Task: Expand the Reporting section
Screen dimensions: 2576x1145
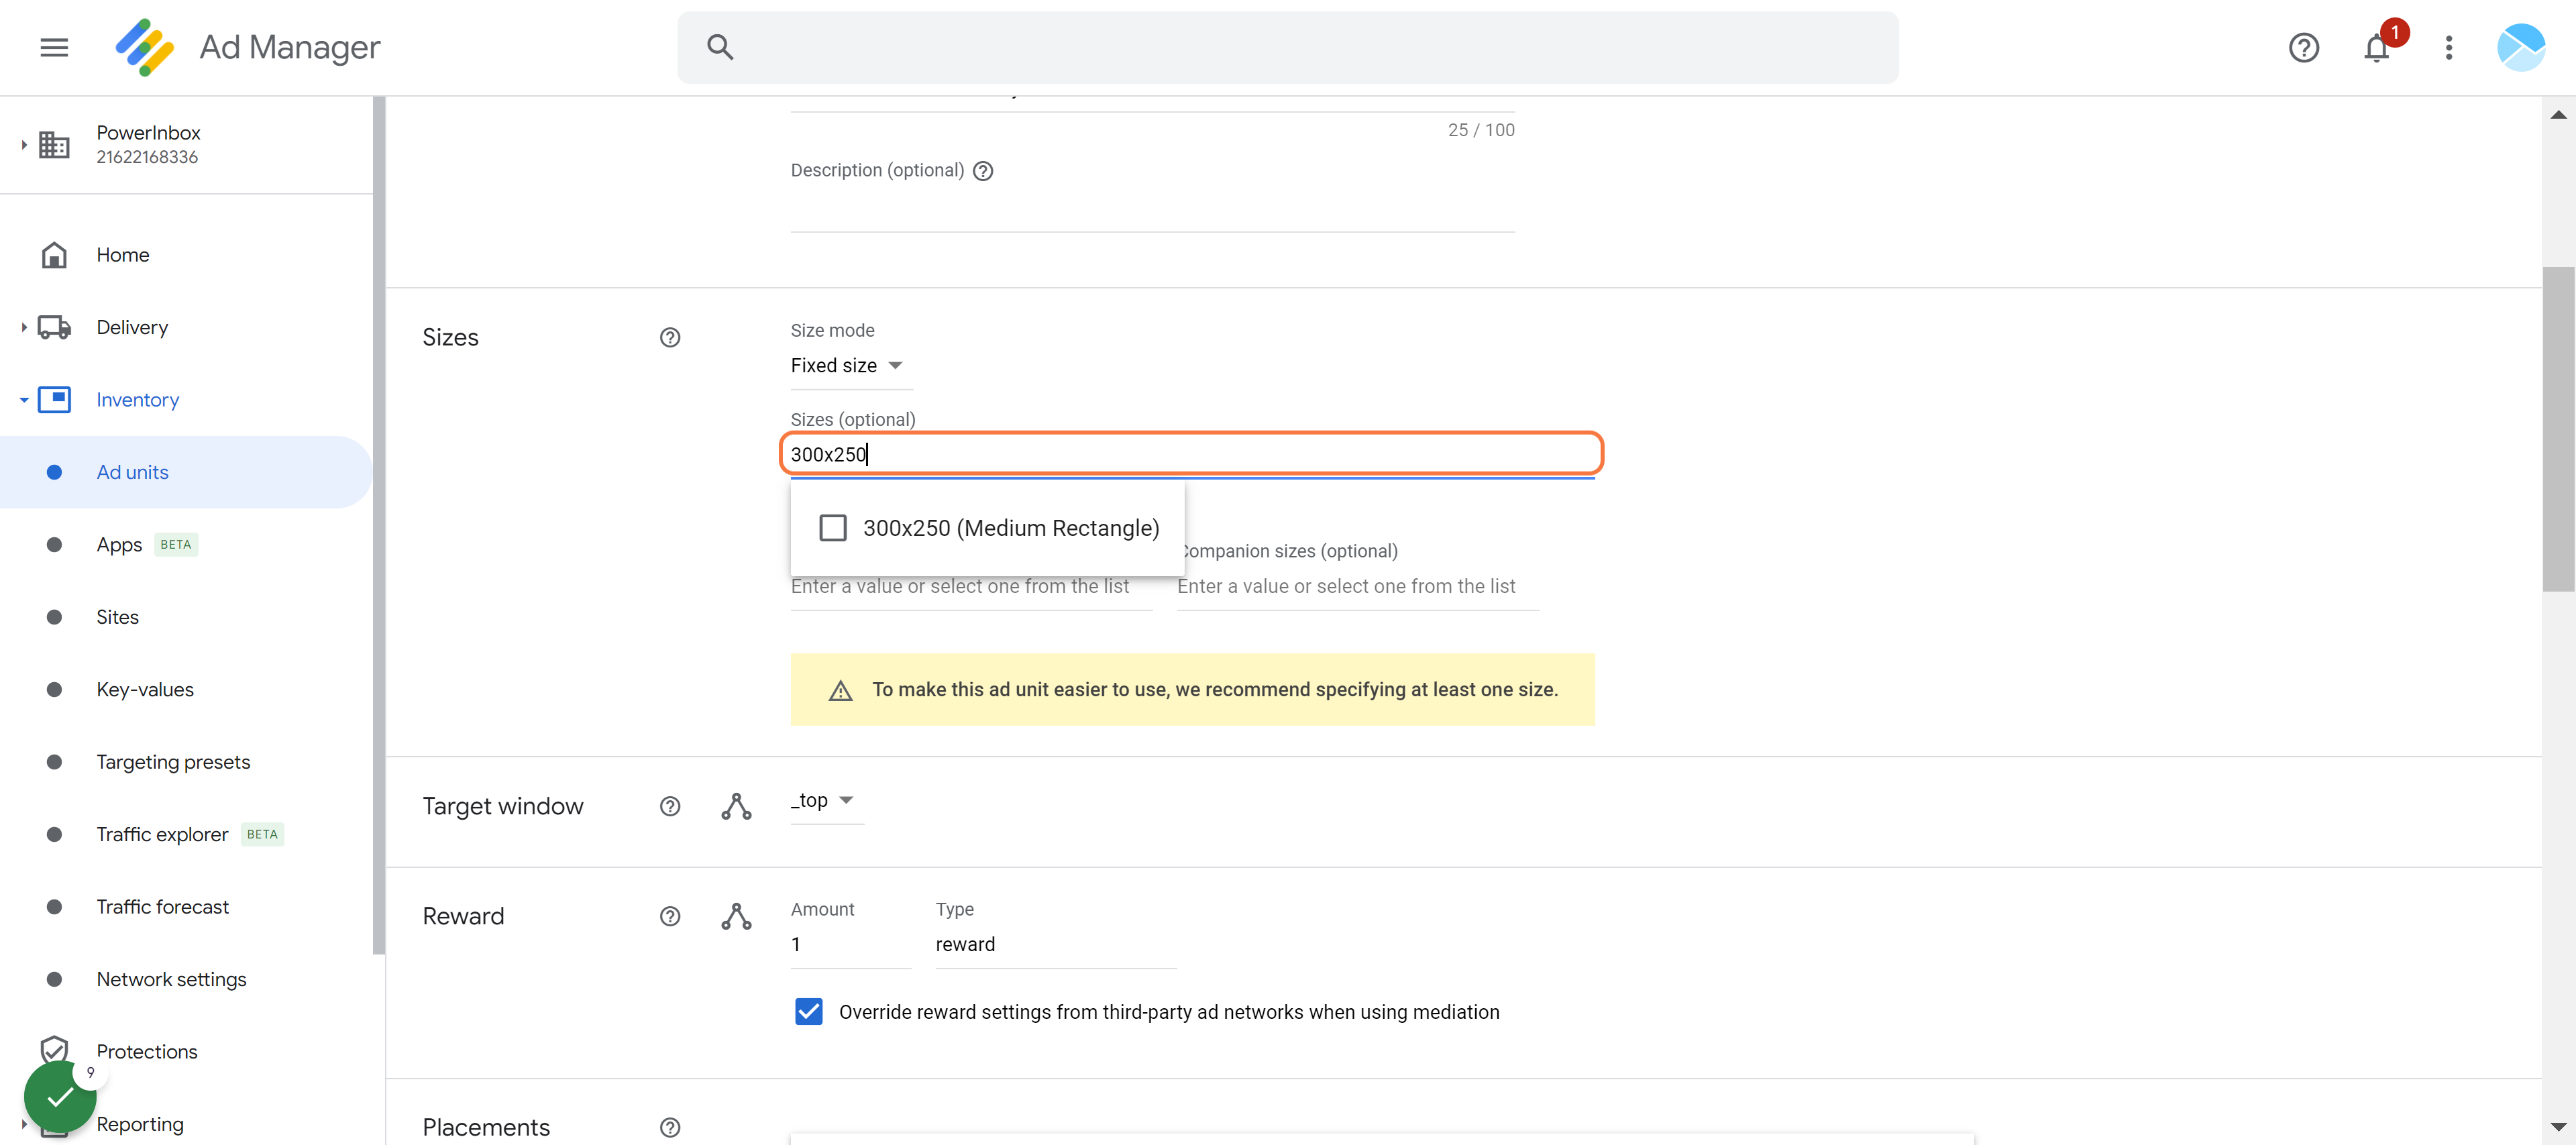Action: click(x=23, y=1124)
